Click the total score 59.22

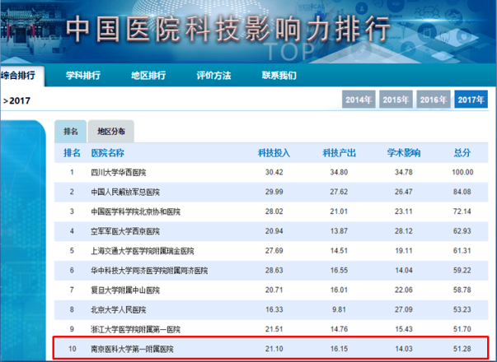(462, 271)
